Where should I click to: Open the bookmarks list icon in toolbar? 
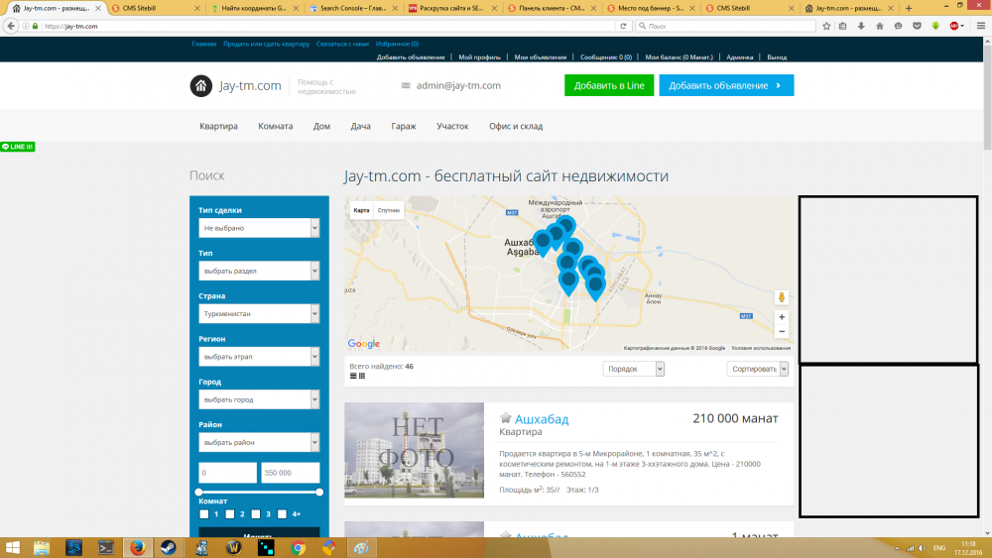tap(842, 26)
